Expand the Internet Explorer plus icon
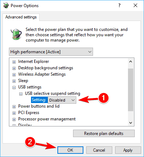 coord(14,62)
